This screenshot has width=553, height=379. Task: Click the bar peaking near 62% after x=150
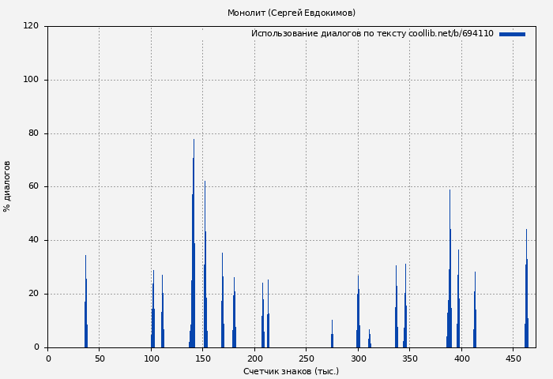(205, 268)
